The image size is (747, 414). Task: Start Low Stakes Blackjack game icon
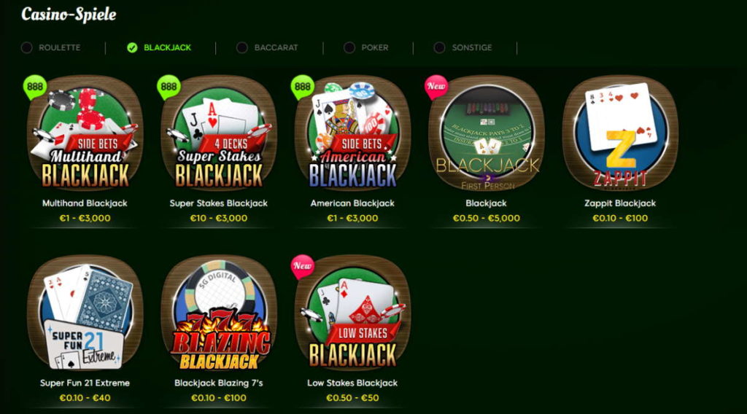[352, 313]
